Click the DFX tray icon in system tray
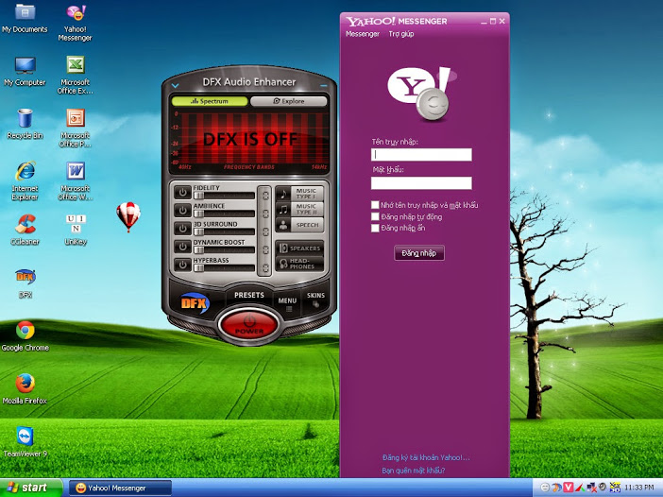 click(557, 488)
